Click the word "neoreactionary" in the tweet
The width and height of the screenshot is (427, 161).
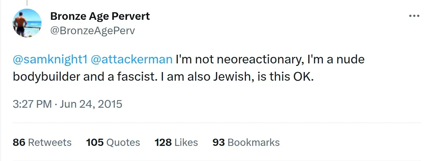[264, 59]
